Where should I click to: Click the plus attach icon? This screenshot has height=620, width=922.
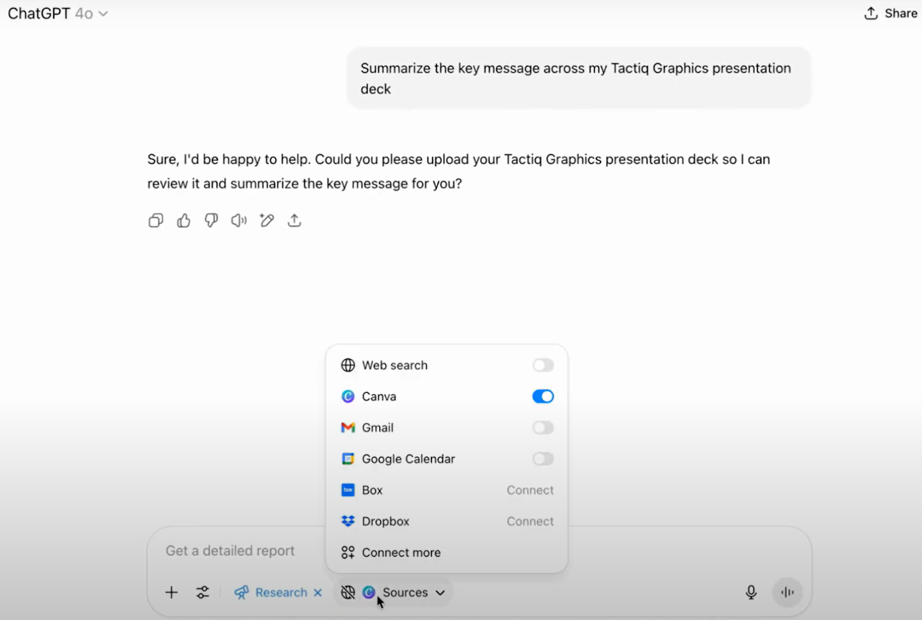click(x=171, y=592)
